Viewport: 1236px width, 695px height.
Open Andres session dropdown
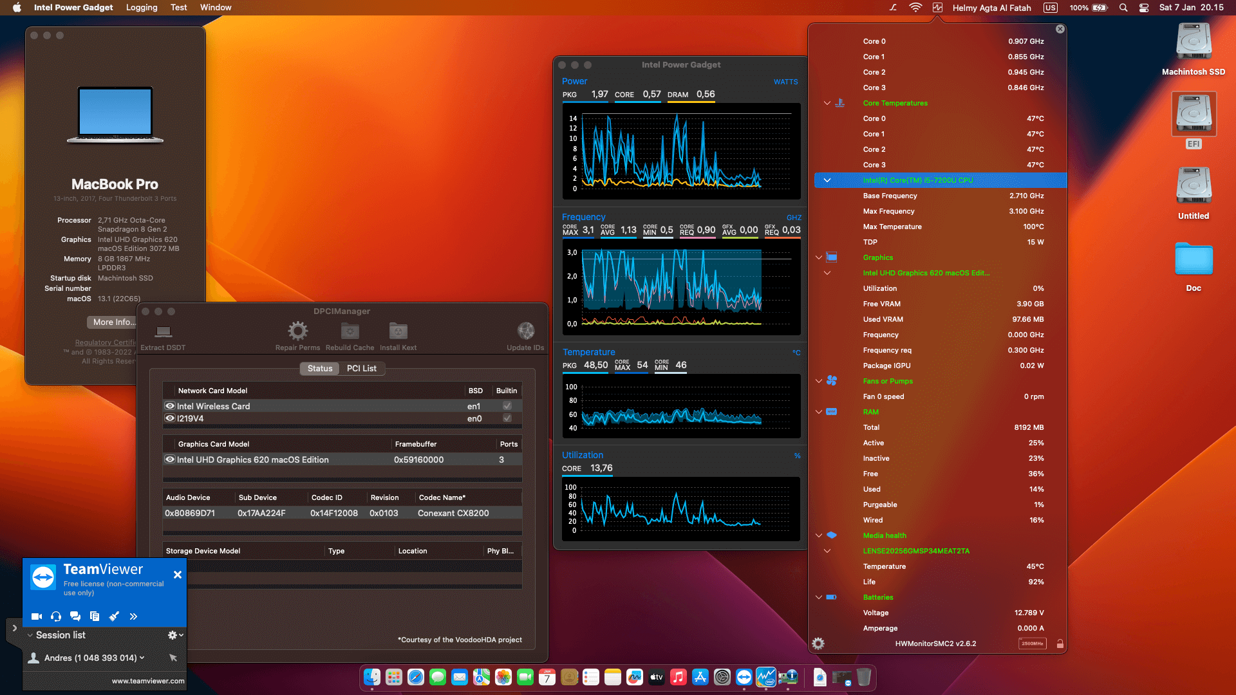[142, 658]
